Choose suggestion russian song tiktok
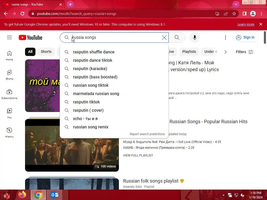 click(x=114, y=85)
